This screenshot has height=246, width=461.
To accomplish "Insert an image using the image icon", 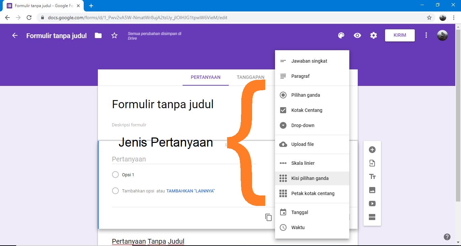I will 372,190.
